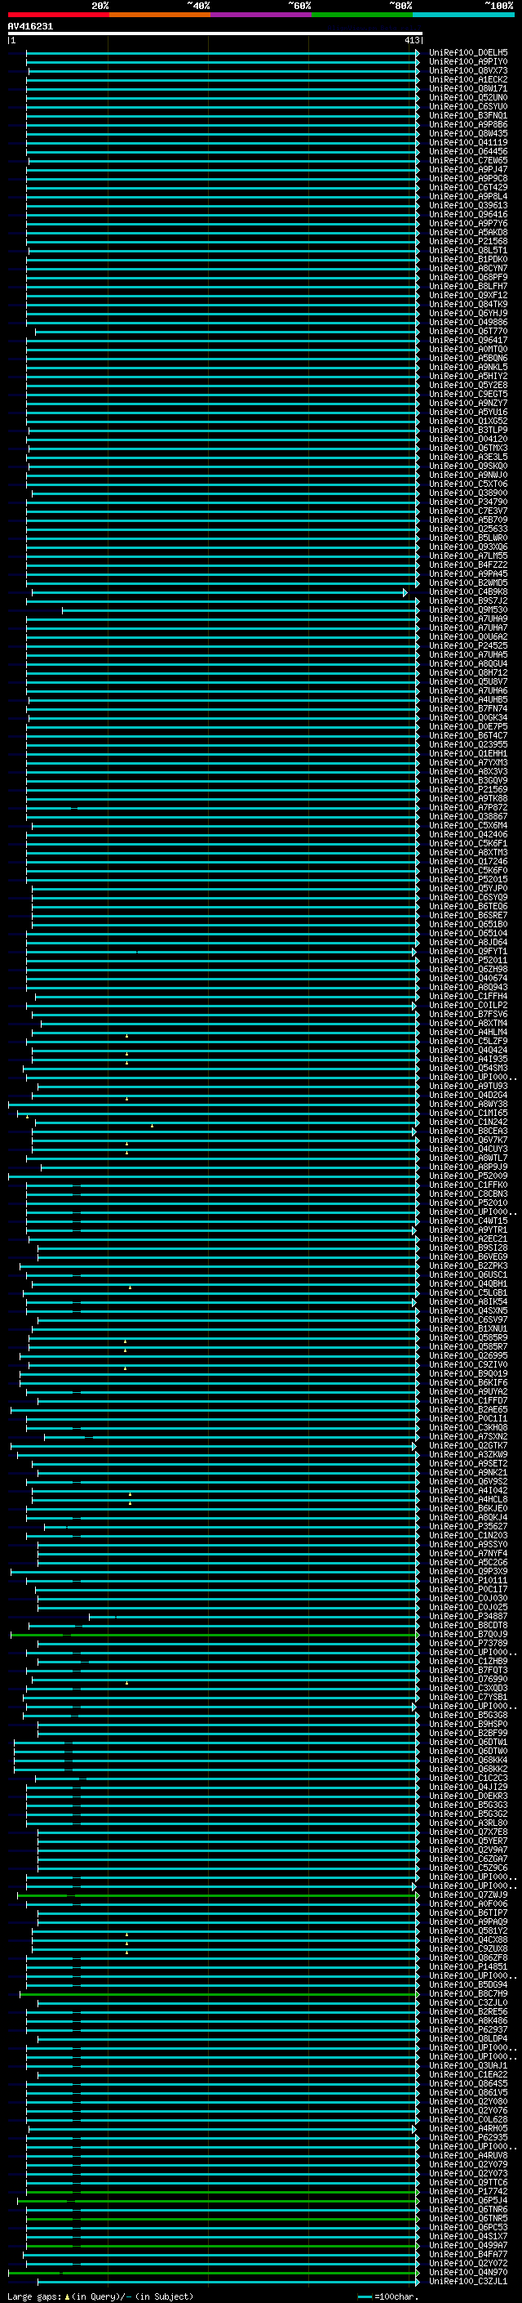Select the UniRef100_Q6T770 label
The height and width of the screenshot is (2303, 522).
[468, 332]
